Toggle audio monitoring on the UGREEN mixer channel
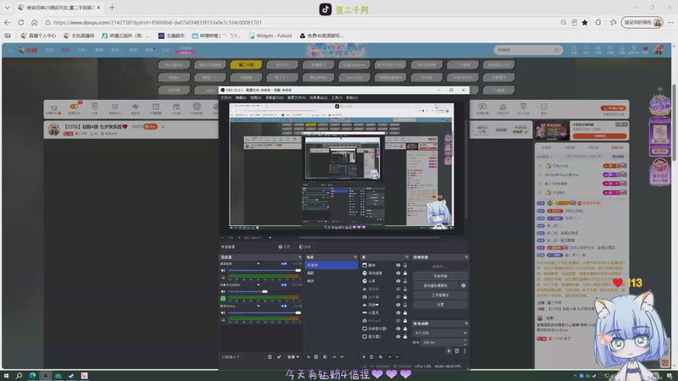 (223, 299)
